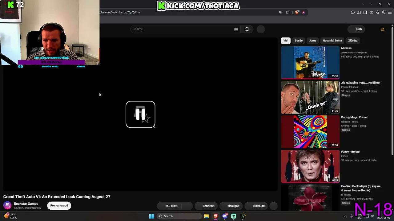Click the microphone icon in system tray
Image resolution: width=394 pixels, height=221 pixels.
pyautogui.click(x=352, y=216)
